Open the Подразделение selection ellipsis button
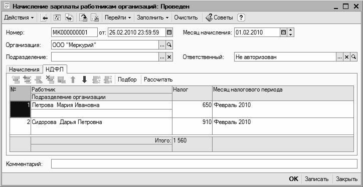 pos(162,57)
